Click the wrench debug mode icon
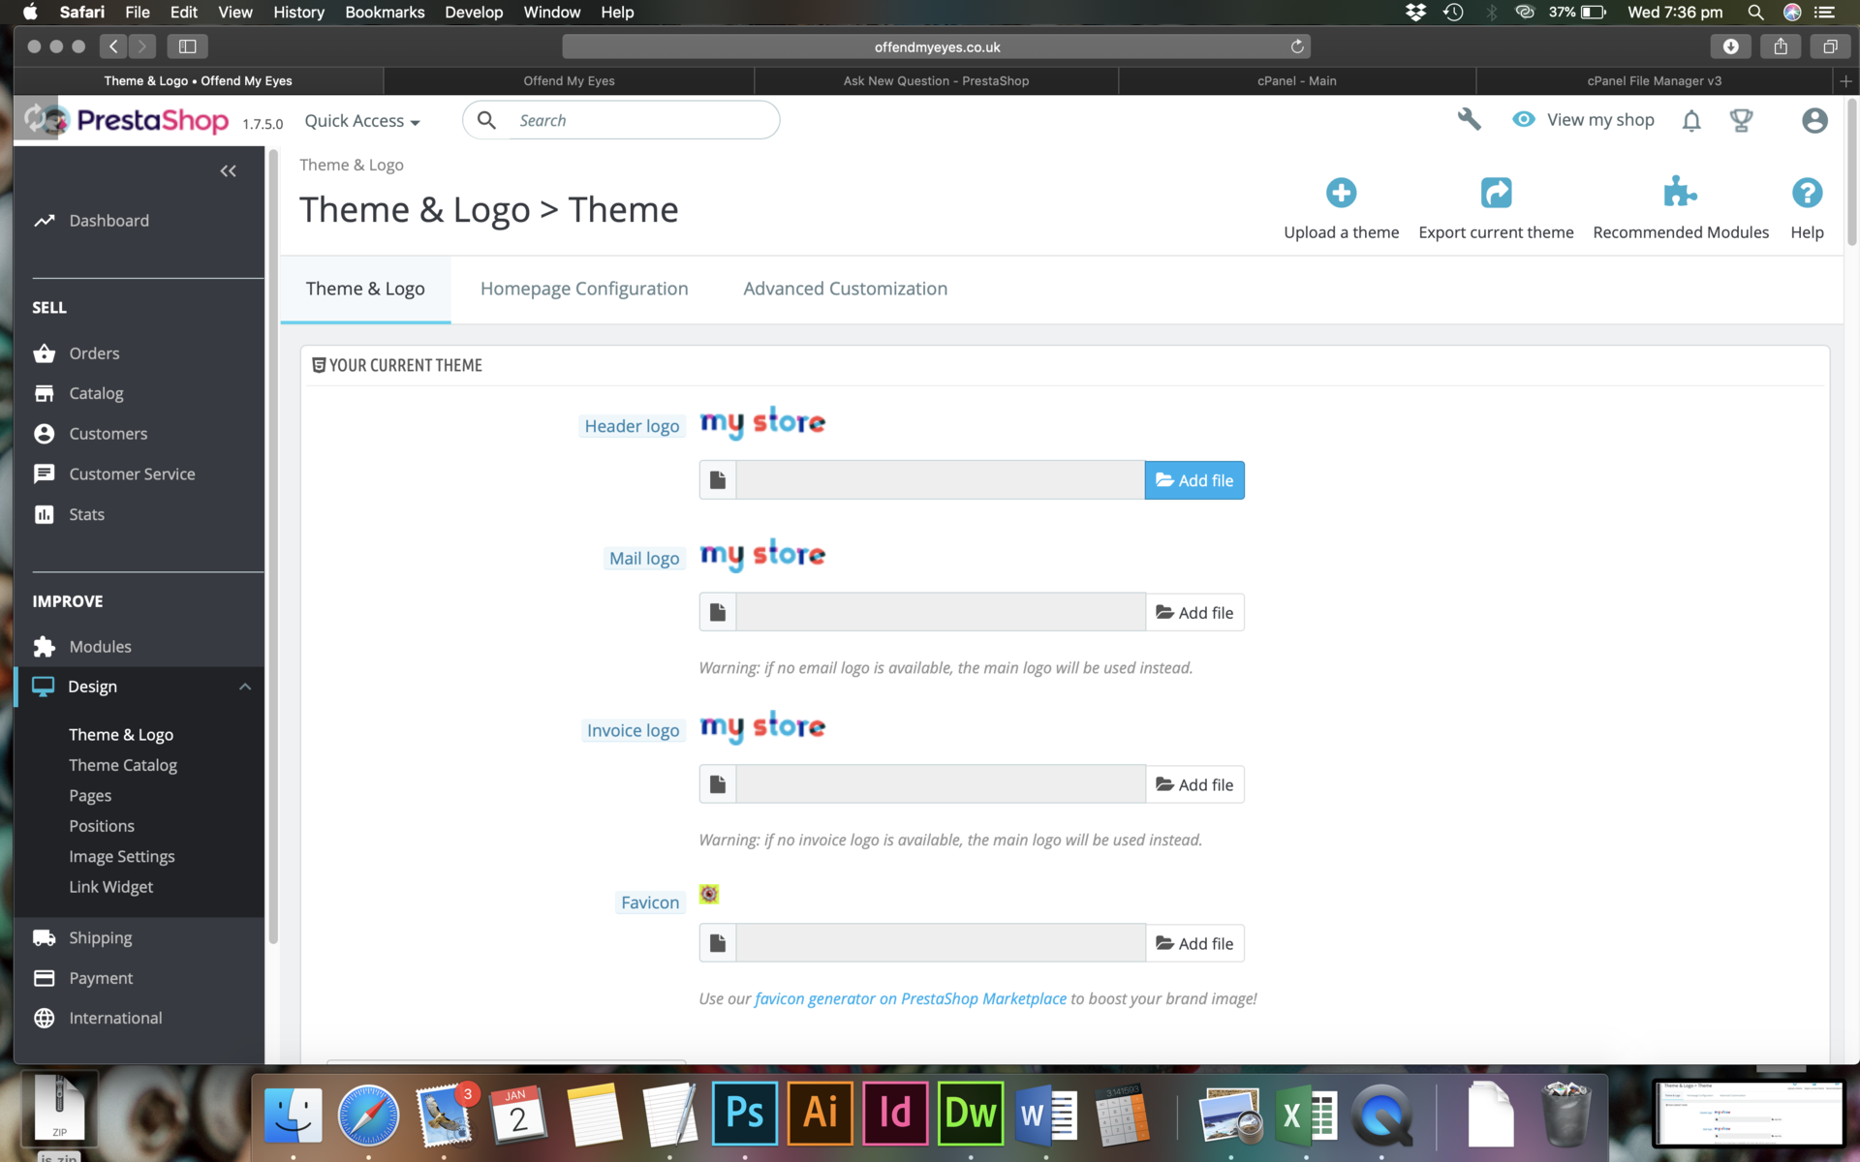1860x1162 pixels. click(1469, 119)
